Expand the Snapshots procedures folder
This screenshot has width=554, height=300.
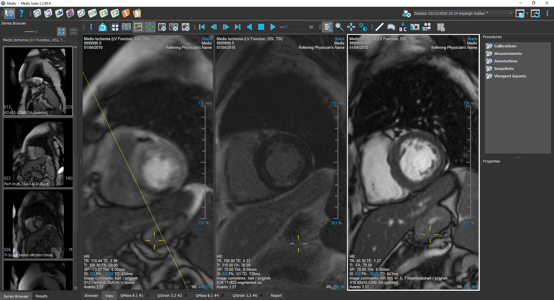click(504, 68)
